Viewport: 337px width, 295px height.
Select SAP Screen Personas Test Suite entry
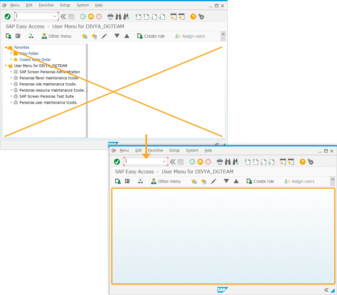tap(47, 96)
